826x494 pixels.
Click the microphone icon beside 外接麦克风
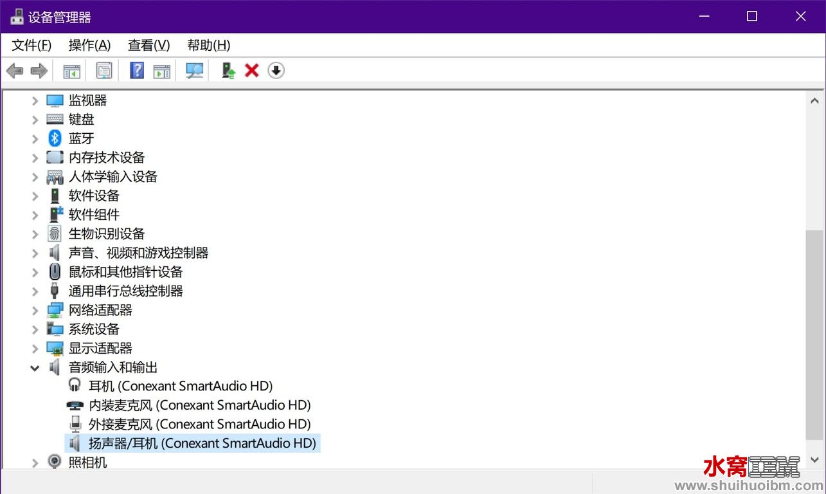76,424
